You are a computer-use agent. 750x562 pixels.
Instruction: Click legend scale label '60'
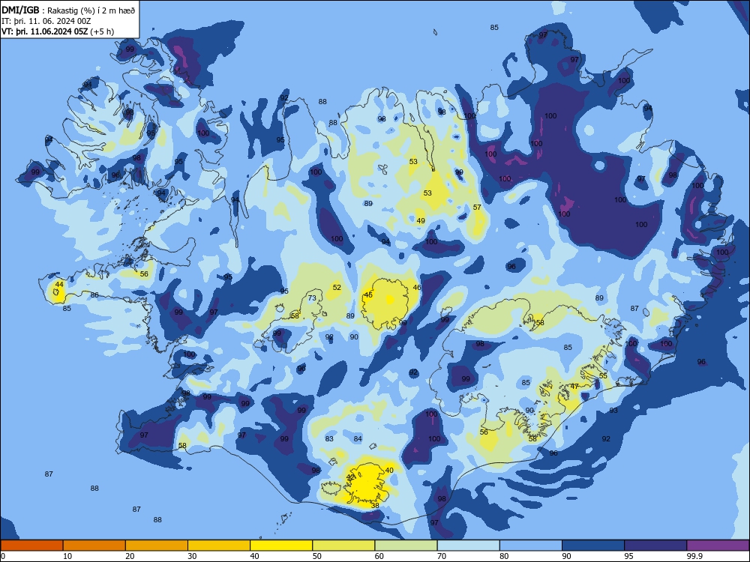379,556
